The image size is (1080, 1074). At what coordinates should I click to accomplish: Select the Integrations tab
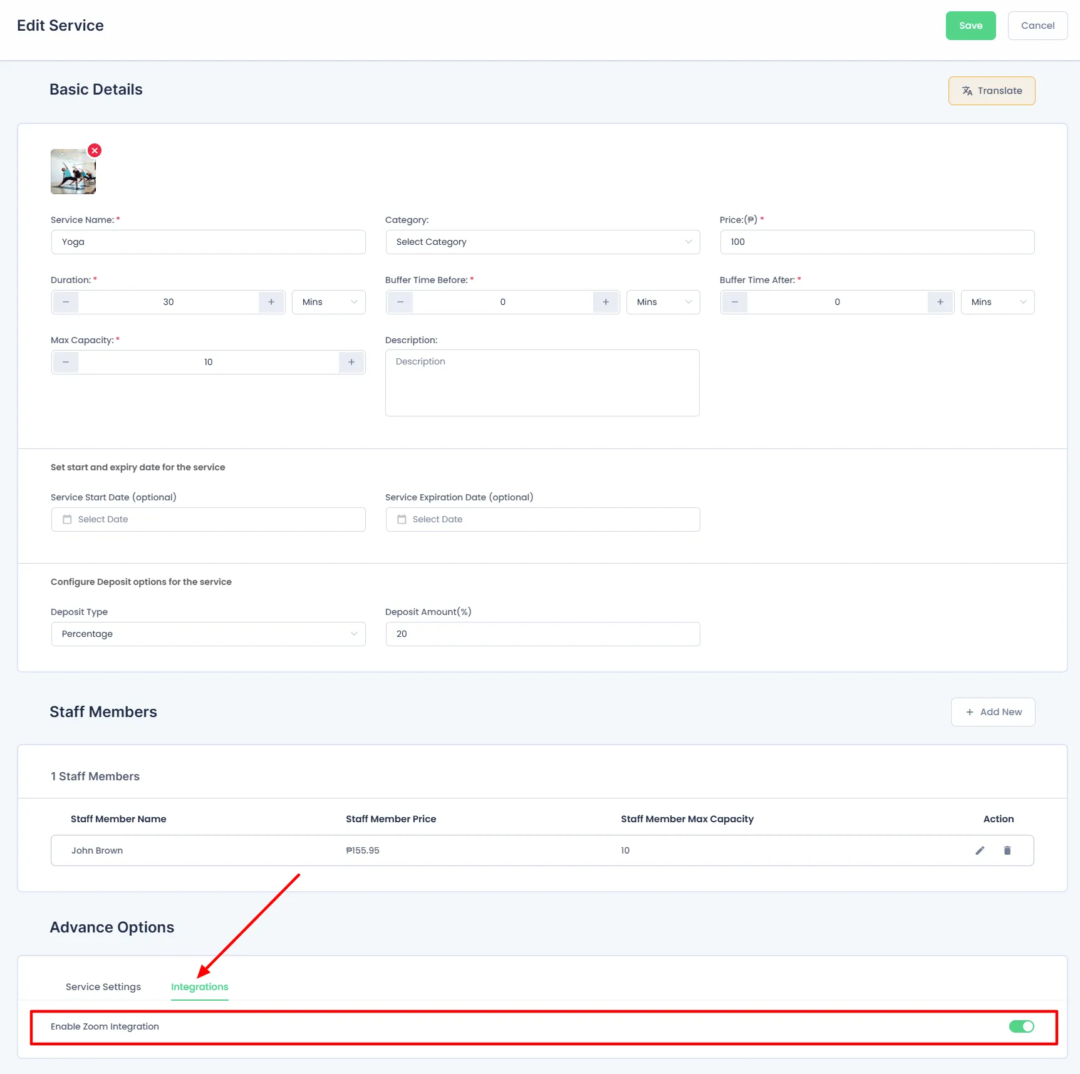click(200, 987)
